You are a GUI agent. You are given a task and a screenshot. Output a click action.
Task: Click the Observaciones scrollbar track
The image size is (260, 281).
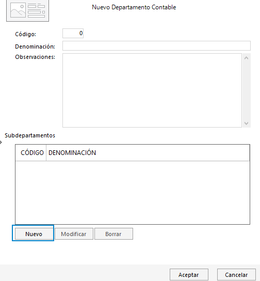point(246,90)
